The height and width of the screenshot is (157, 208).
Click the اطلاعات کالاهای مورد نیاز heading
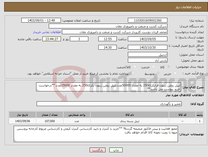click(x=185, y=95)
